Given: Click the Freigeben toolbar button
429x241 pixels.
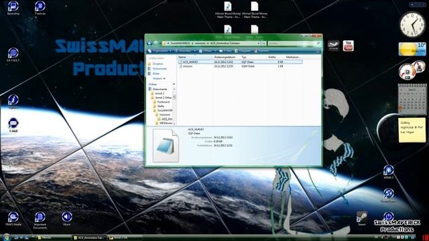Looking at the screenshot, I should (243, 51).
